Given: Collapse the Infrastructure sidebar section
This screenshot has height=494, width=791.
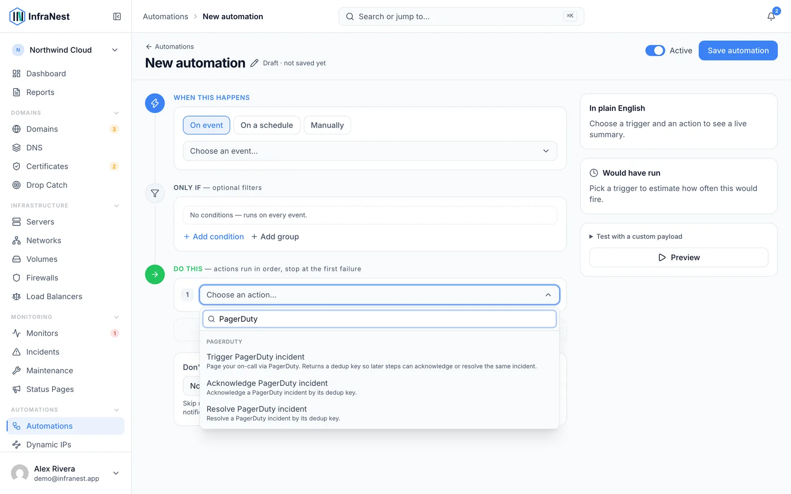Looking at the screenshot, I should tap(116, 206).
